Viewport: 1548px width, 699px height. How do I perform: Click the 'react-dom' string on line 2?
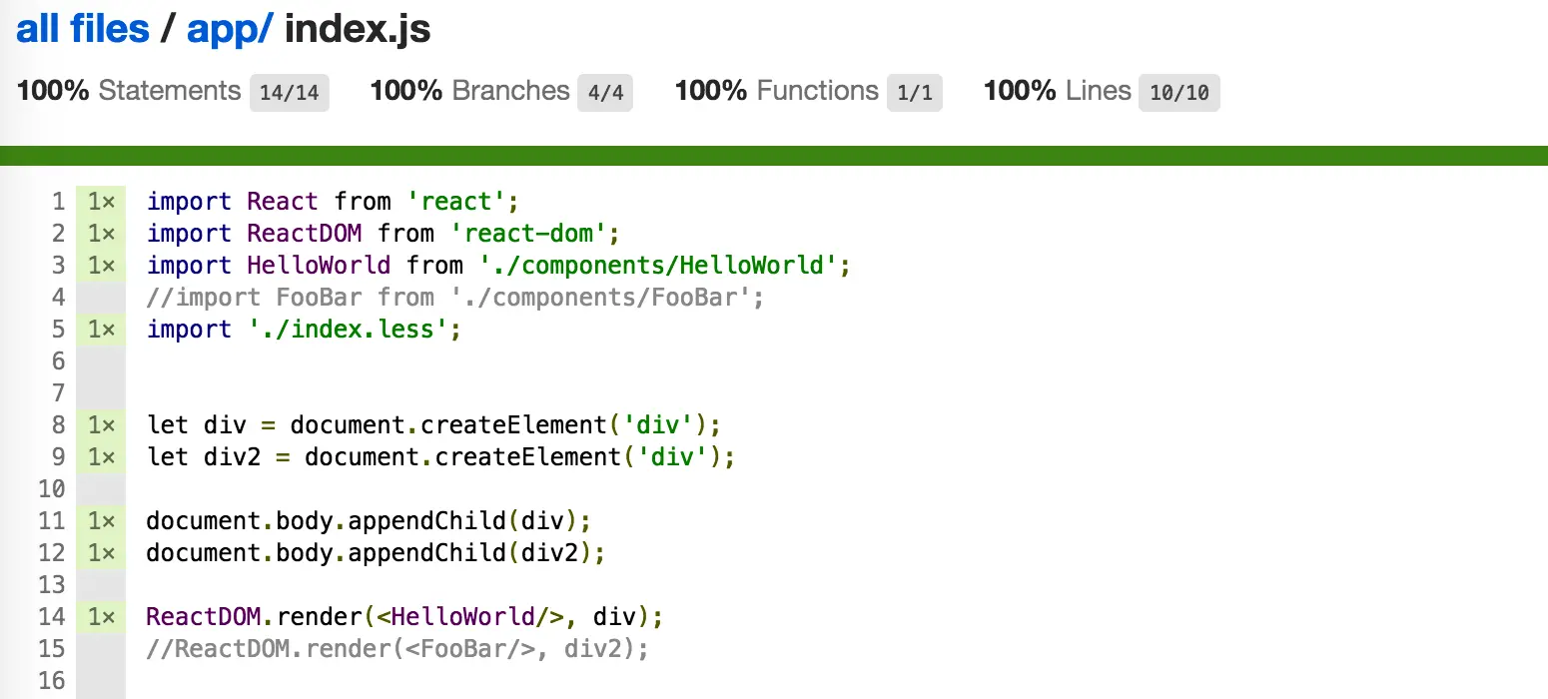[528, 234]
